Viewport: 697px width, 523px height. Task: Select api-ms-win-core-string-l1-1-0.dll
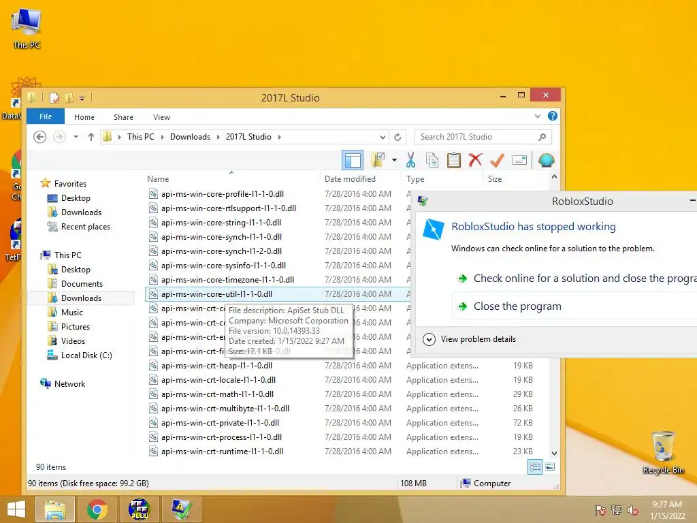[x=221, y=223]
